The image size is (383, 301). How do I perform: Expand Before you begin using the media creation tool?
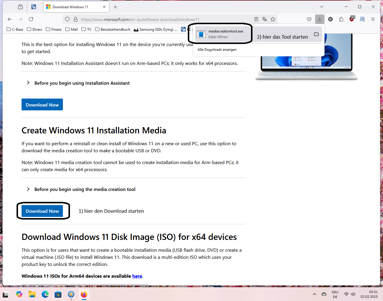(x=81, y=189)
